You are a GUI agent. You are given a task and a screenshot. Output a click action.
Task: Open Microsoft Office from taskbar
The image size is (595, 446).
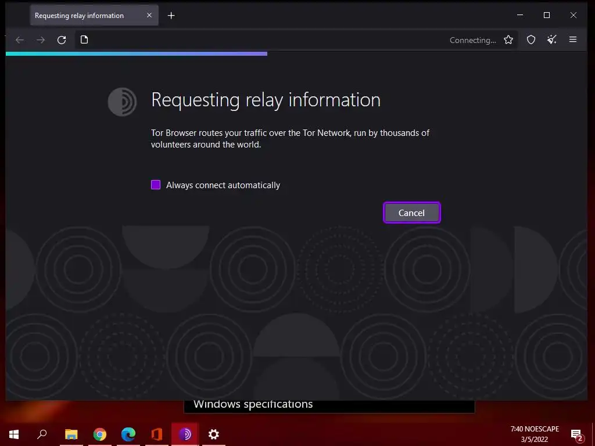click(x=157, y=434)
